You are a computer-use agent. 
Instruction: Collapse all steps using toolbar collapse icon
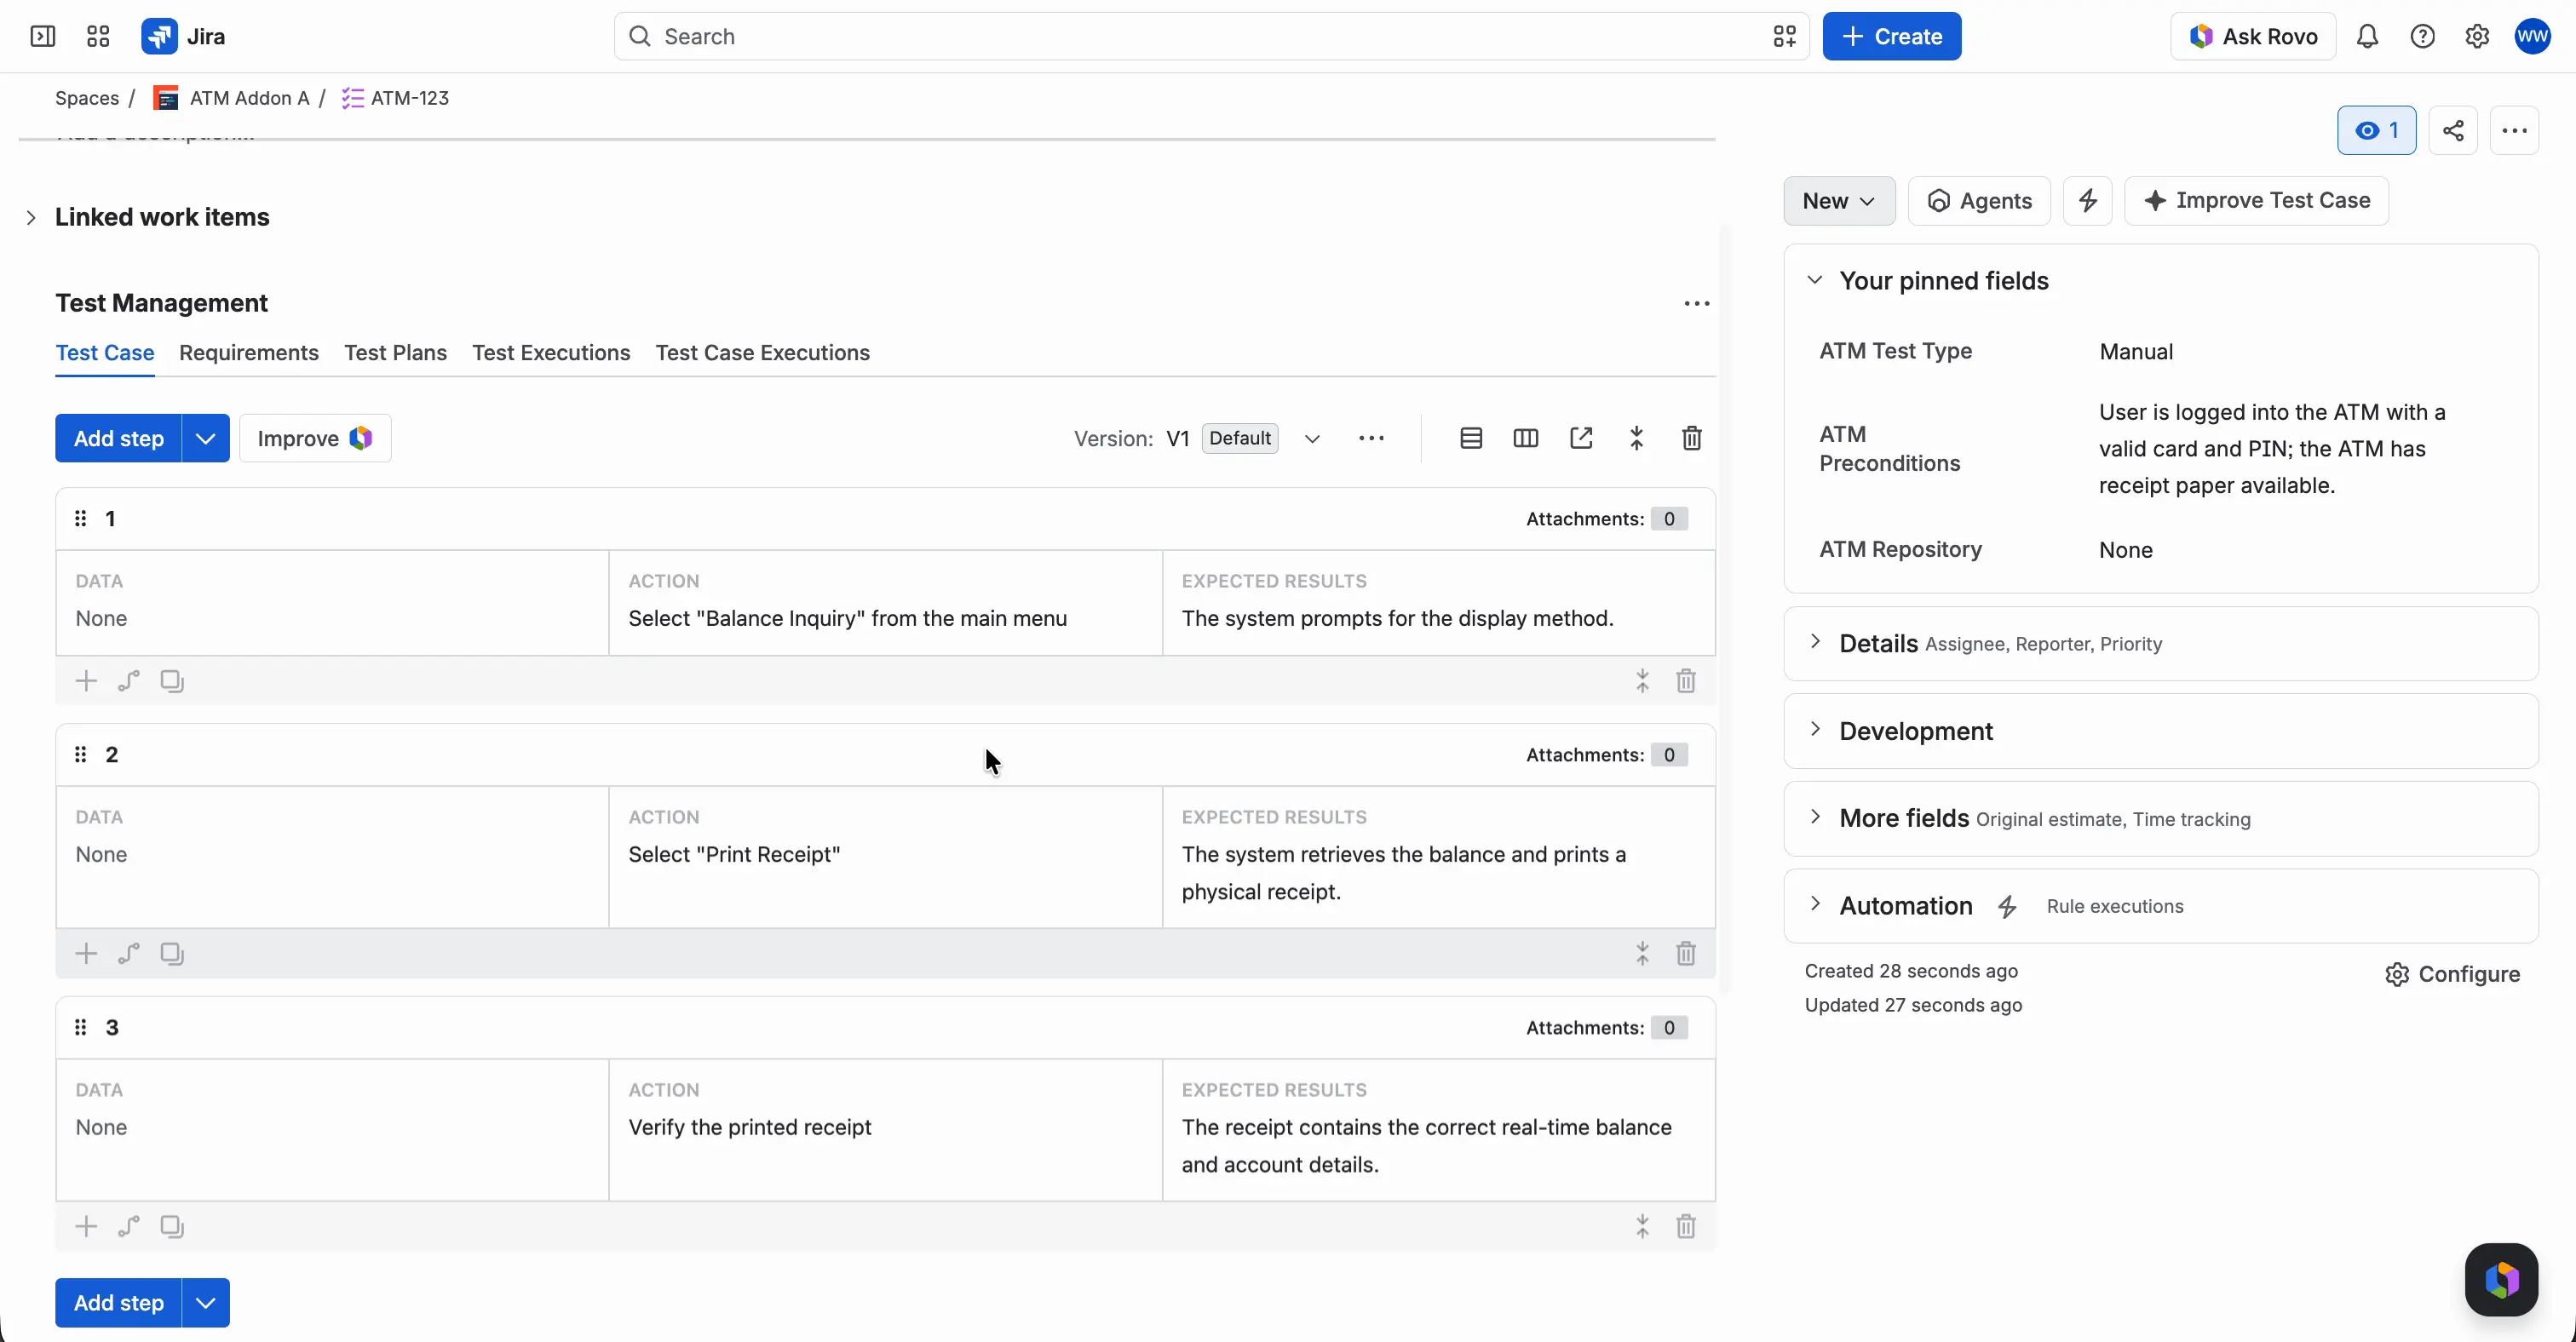pyautogui.click(x=1637, y=439)
